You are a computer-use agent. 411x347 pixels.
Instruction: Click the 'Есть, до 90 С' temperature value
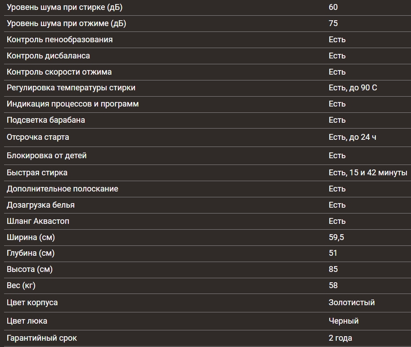(x=353, y=88)
